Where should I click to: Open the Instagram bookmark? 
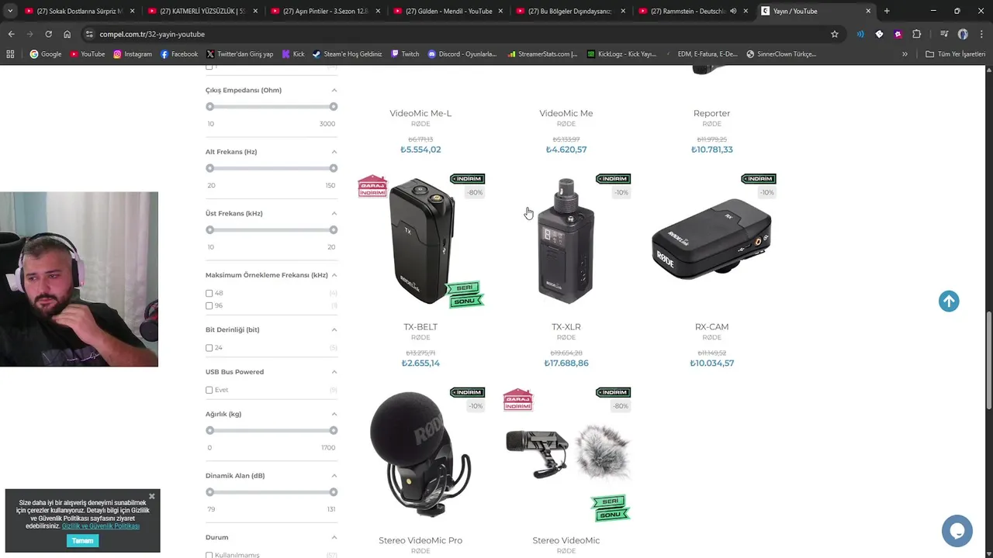pos(133,54)
